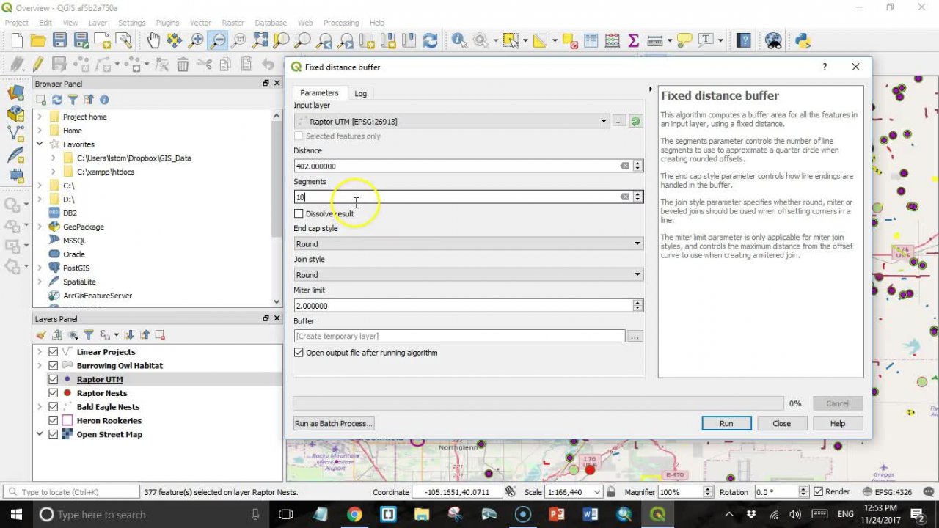Viewport: 939px width, 528px height.
Task: Uncheck Open output file after running algorithm
Action: coord(299,353)
